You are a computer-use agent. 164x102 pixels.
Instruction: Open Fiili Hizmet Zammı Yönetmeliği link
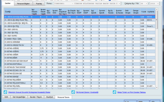87,92
